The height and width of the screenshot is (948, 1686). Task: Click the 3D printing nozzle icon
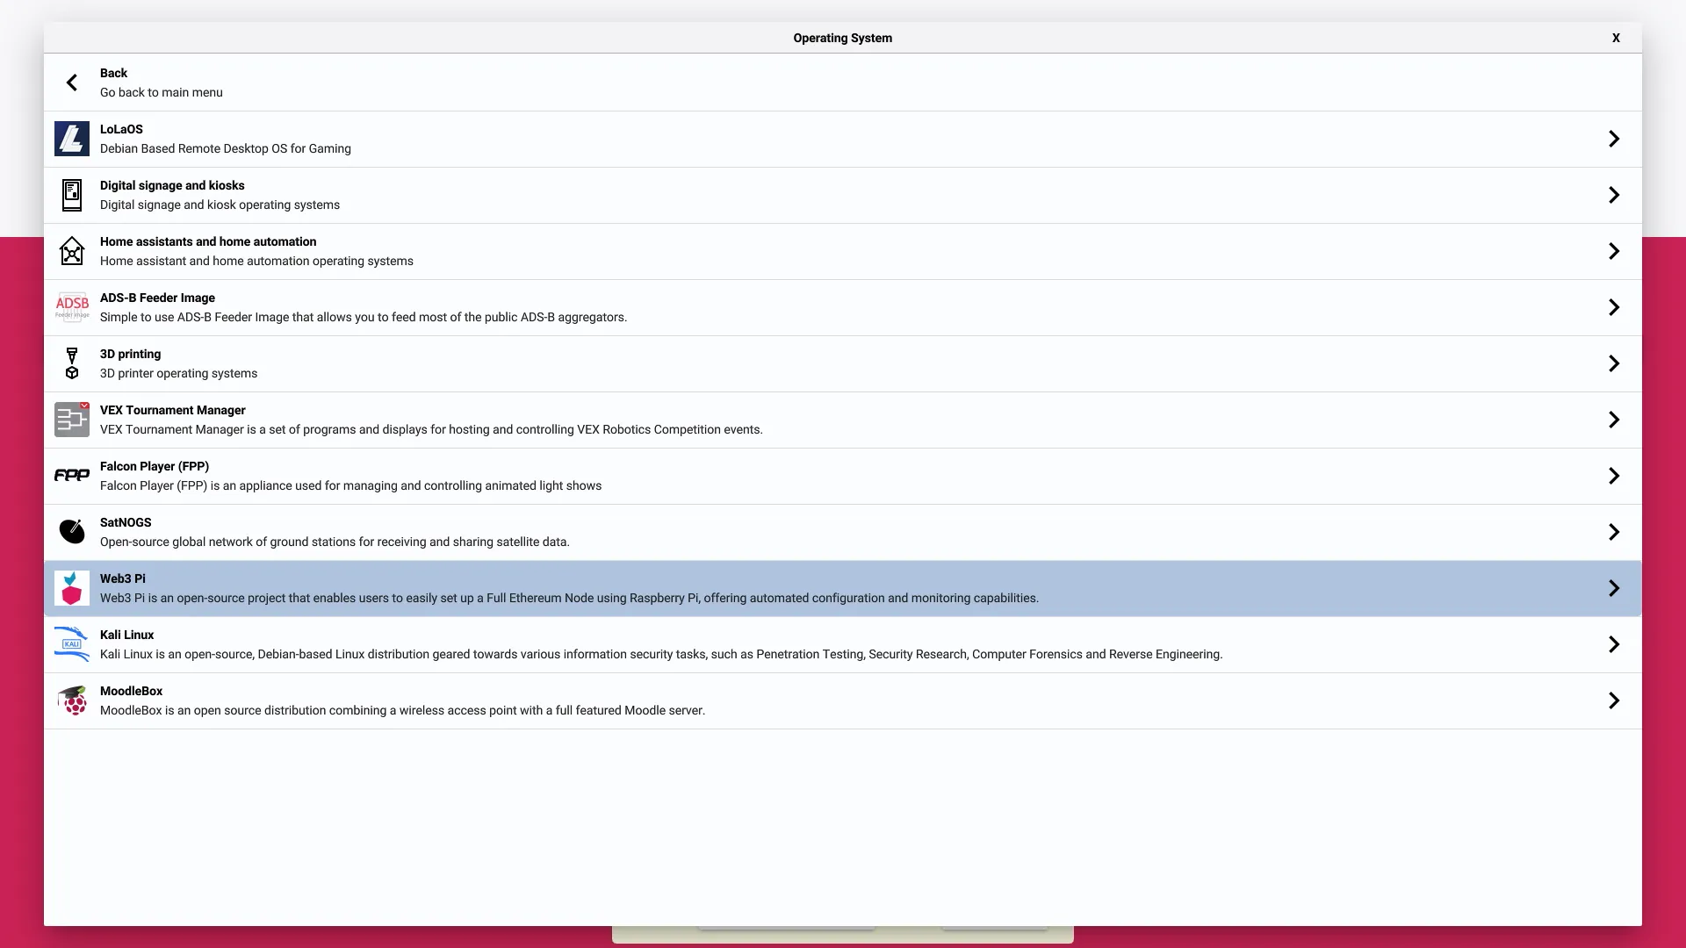click(72, 363)
